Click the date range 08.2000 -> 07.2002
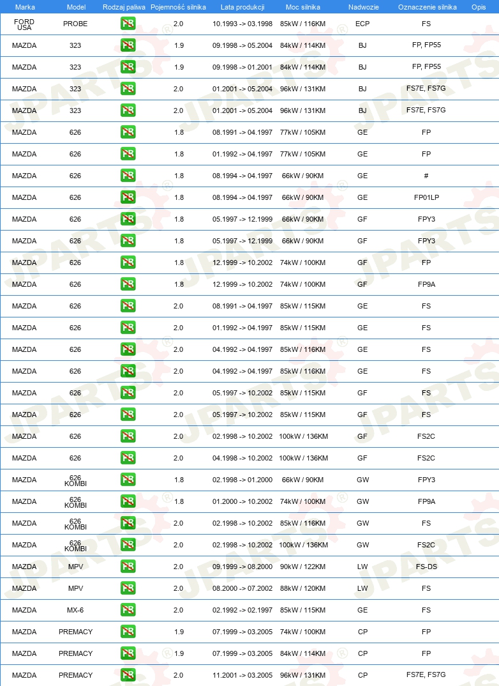This screenshot has width=499, height=686. [242, 588]
